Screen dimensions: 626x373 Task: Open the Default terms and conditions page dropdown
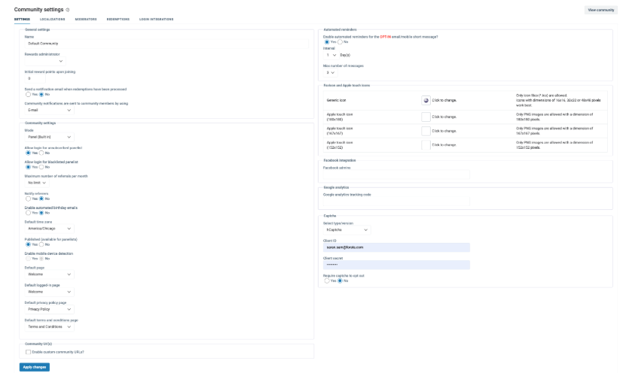(x=49, y=327)
